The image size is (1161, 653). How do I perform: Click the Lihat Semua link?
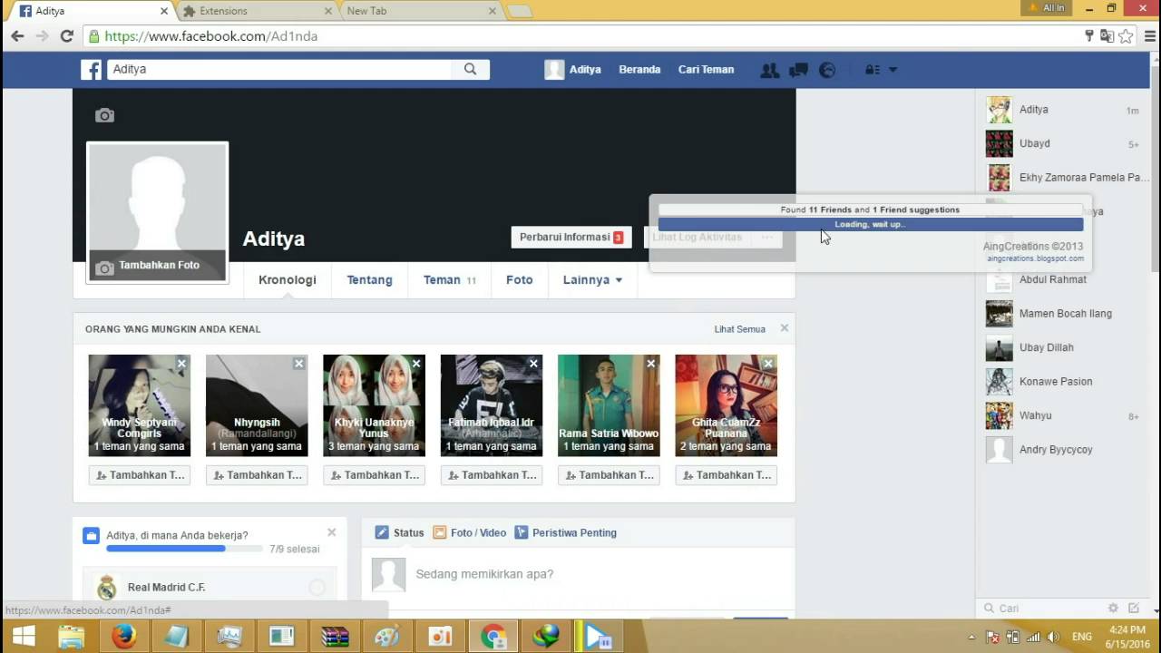click(x=740, y=328)
